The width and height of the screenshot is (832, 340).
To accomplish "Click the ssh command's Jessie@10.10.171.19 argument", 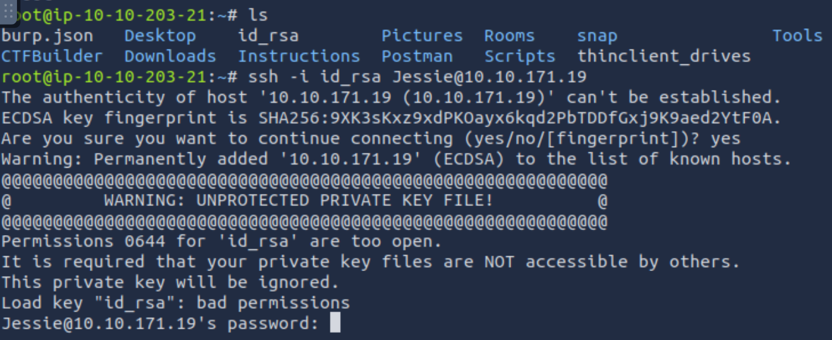I will click(x=489, y=77).
